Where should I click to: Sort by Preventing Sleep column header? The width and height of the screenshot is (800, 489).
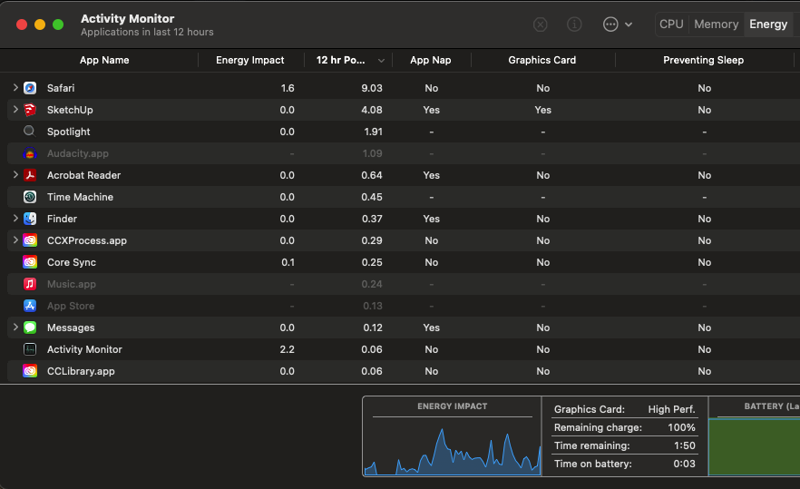704,60
